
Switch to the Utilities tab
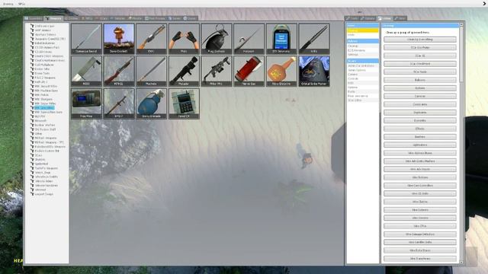[x=384, y=18]
